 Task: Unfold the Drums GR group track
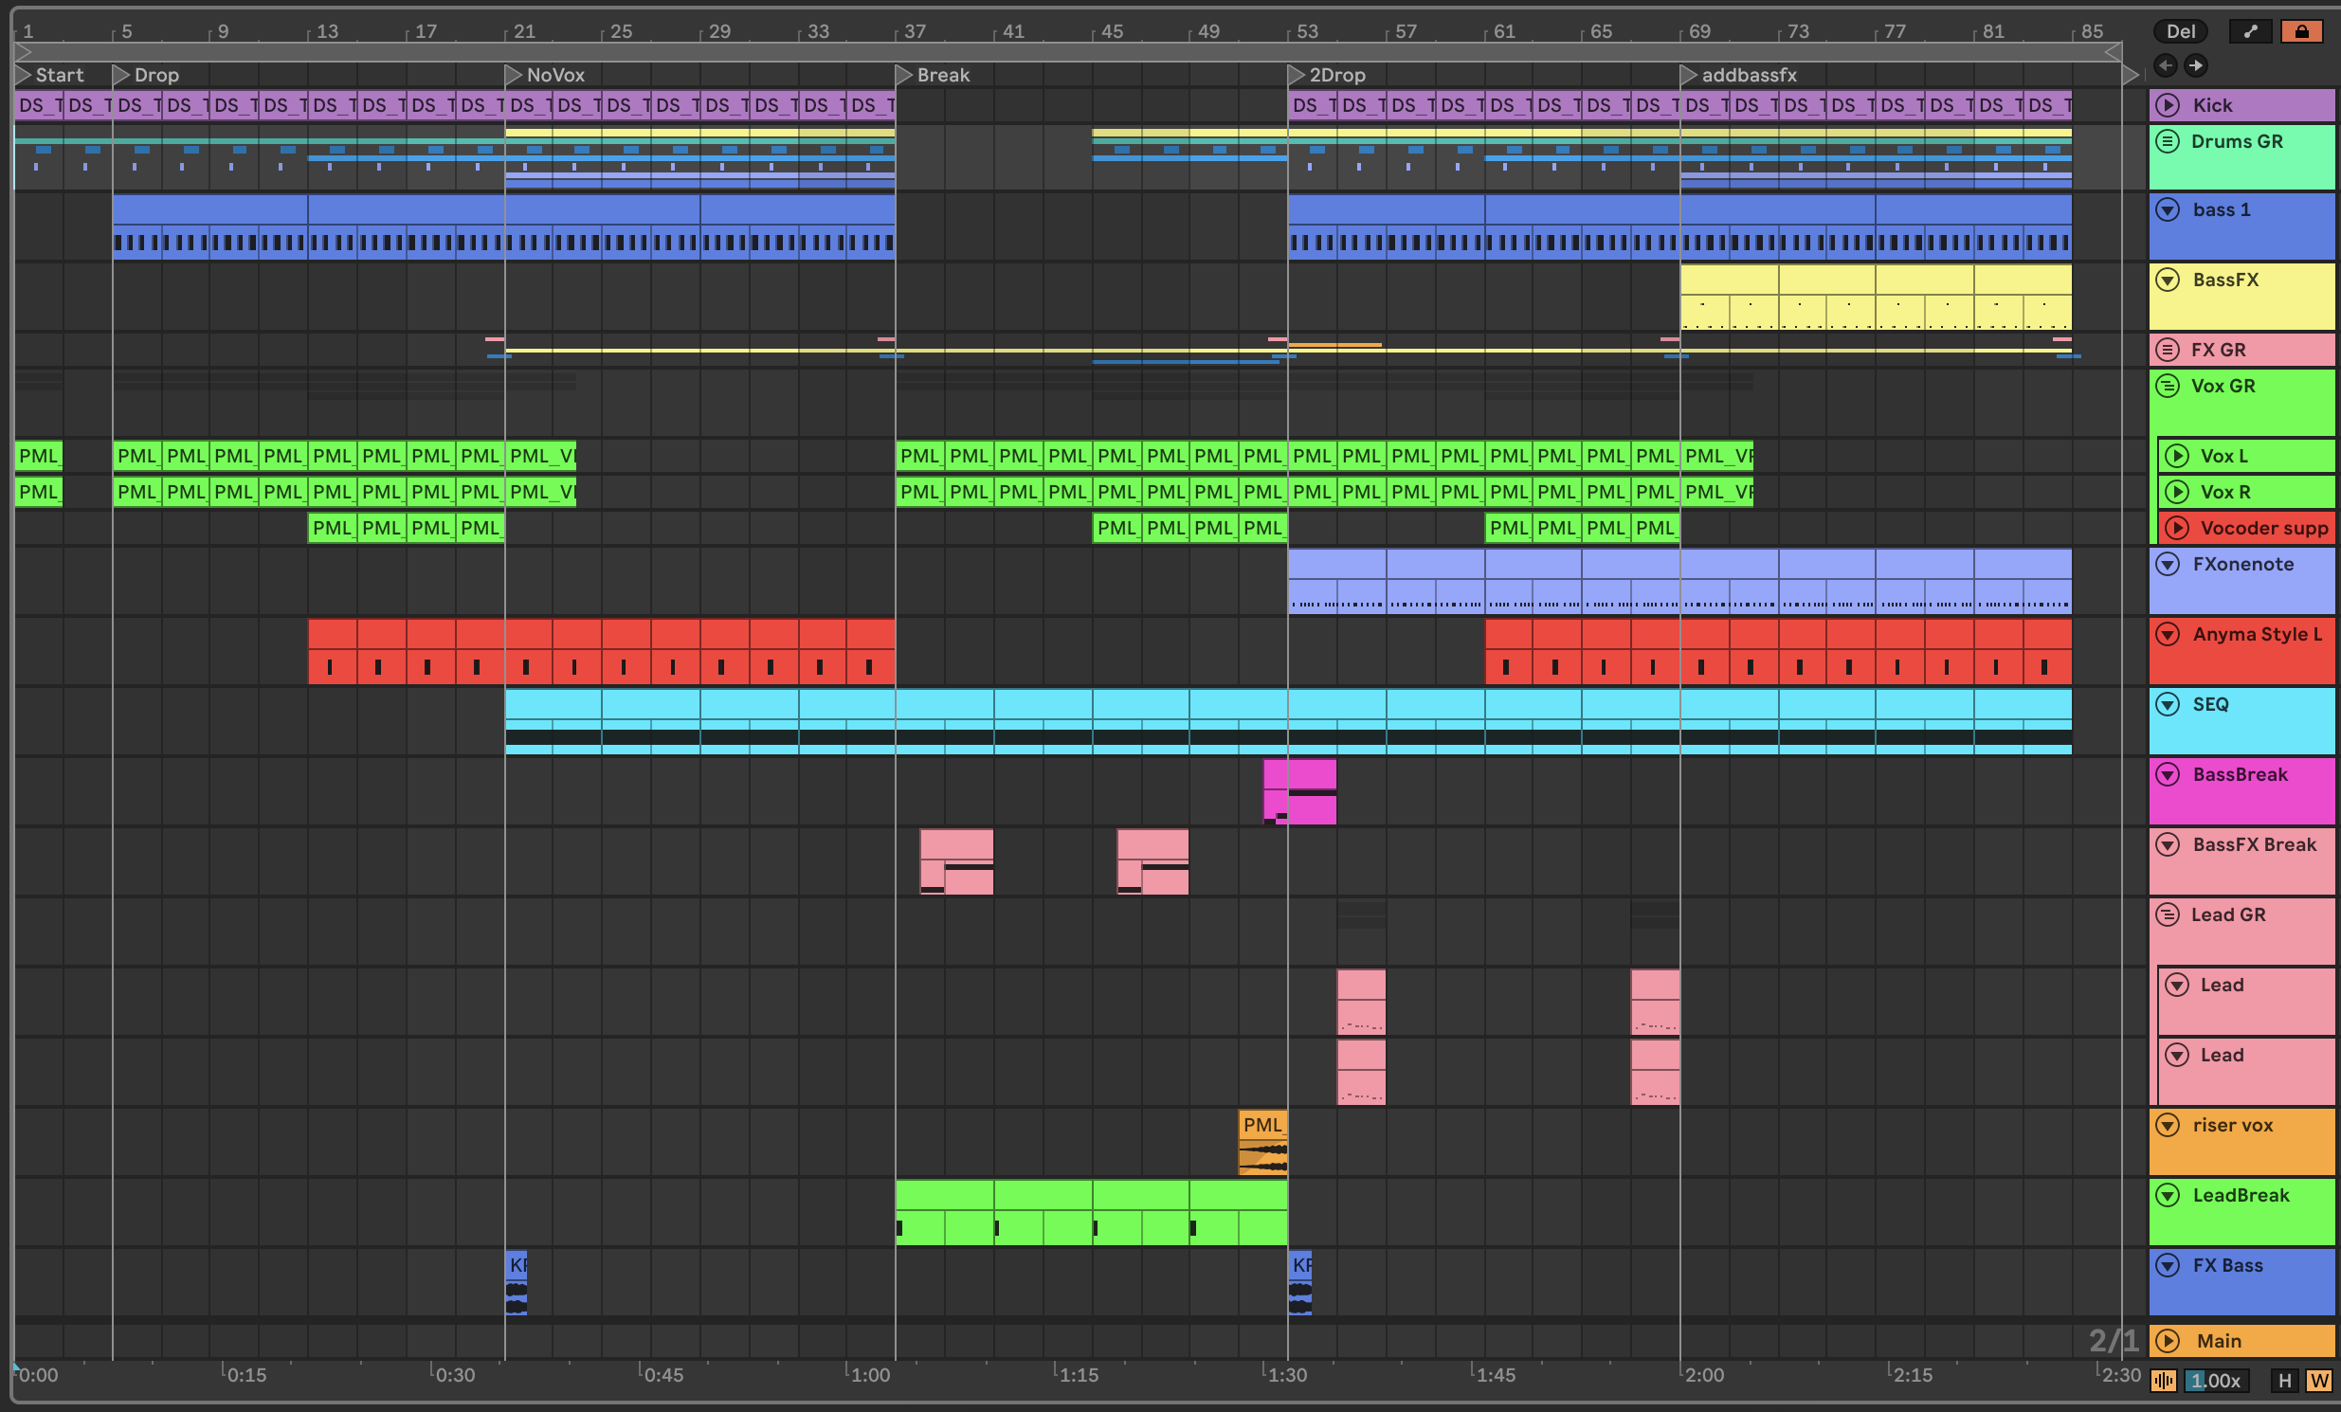pos(2168,141)
